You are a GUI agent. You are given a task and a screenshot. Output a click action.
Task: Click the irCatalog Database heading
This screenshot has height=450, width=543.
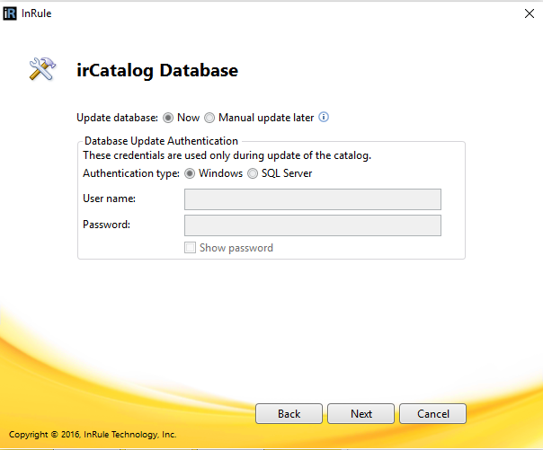pos(157,70)
